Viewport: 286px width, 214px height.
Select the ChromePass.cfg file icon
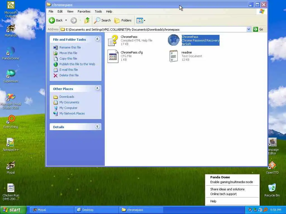(x=113, y=56)
